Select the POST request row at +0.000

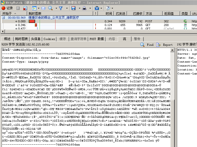pyautogui.click(x=99, y=21)
